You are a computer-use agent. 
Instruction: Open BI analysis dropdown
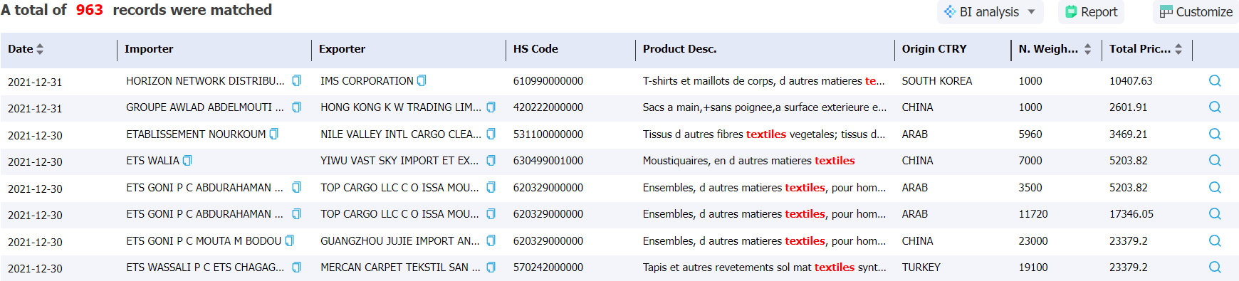990,12
